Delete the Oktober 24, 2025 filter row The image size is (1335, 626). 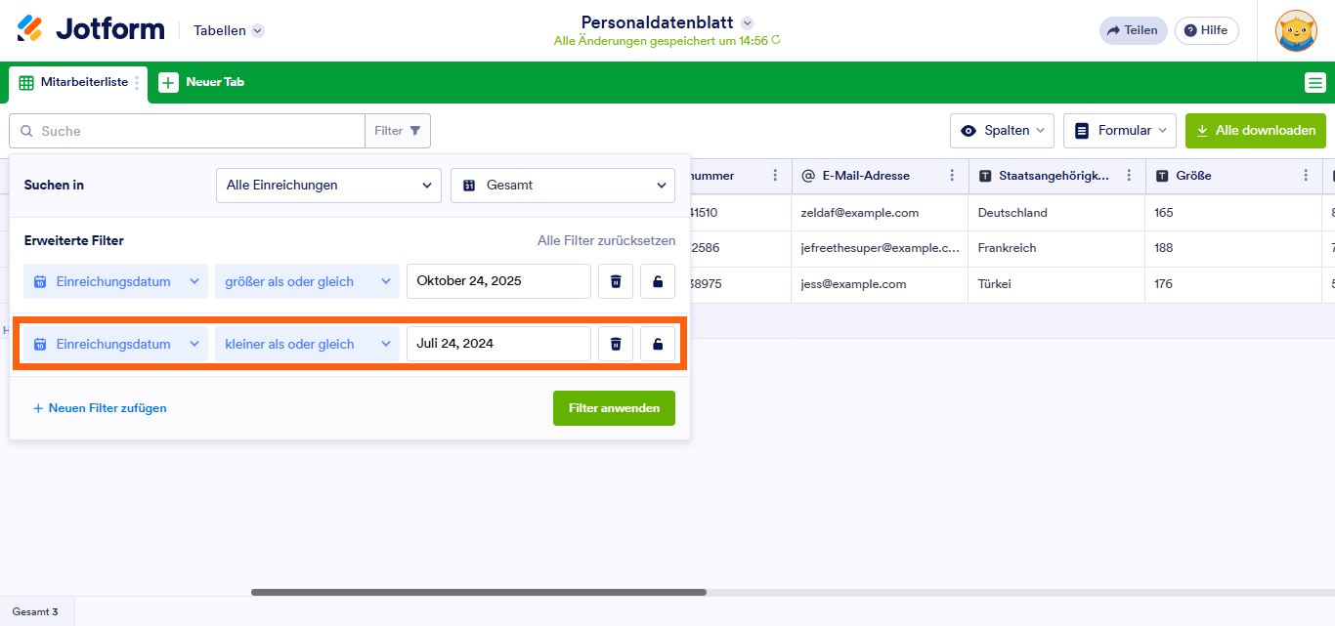click(616, 281)
